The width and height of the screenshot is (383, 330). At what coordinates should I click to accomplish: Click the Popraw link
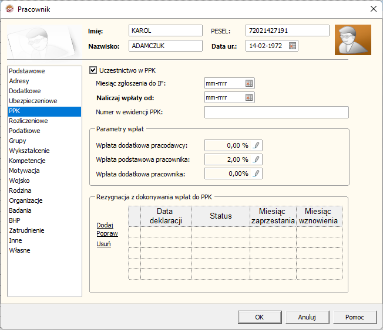tap(107, 233)
